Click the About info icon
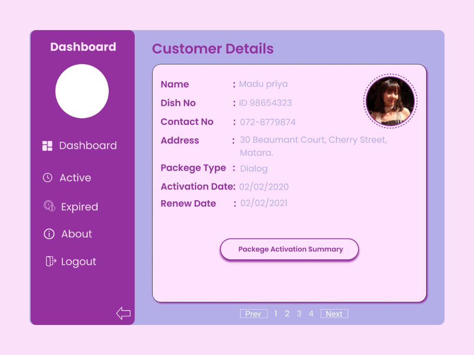 tap(49, 233)
